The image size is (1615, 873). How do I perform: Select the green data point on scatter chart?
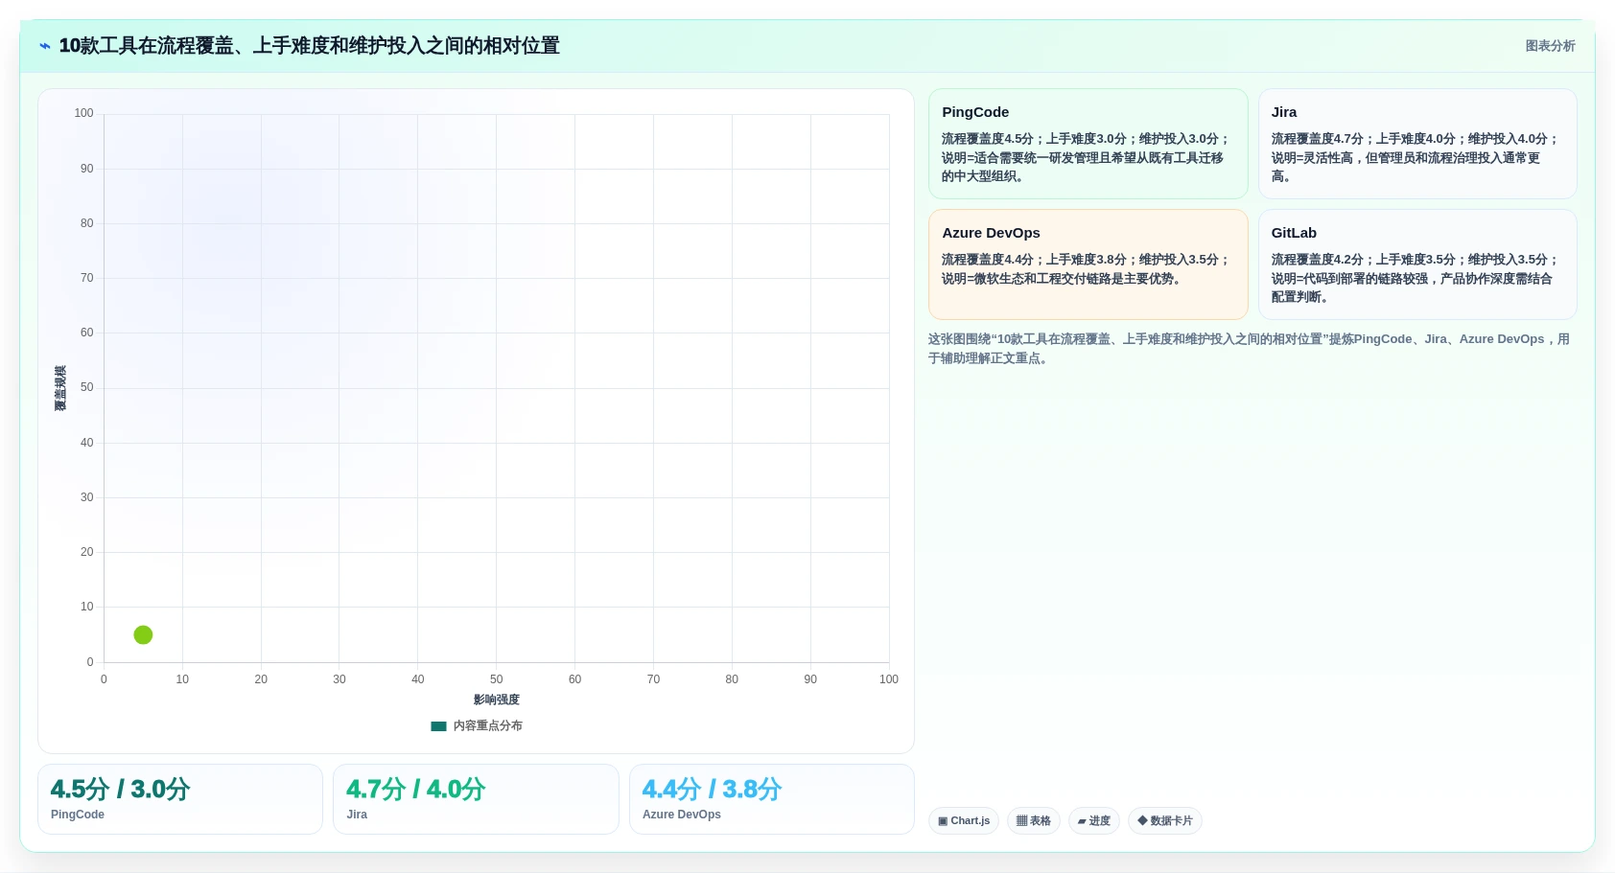(143, 634)
